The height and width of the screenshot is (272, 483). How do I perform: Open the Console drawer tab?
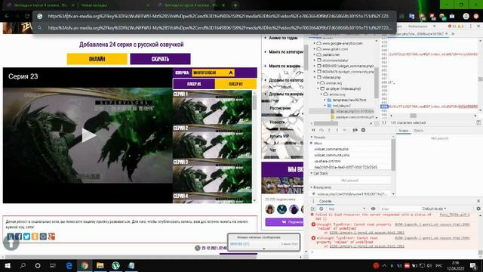325,202
